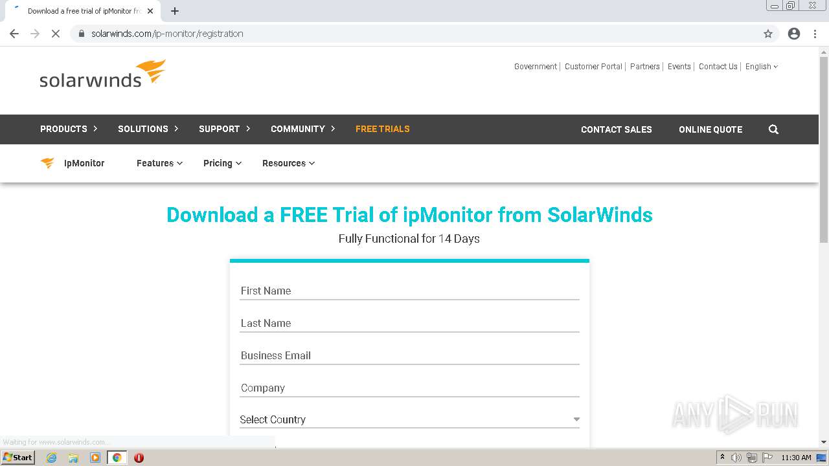829x466 pixels.
Task: Open a new tab with plus icon
Action: [175, 11]
